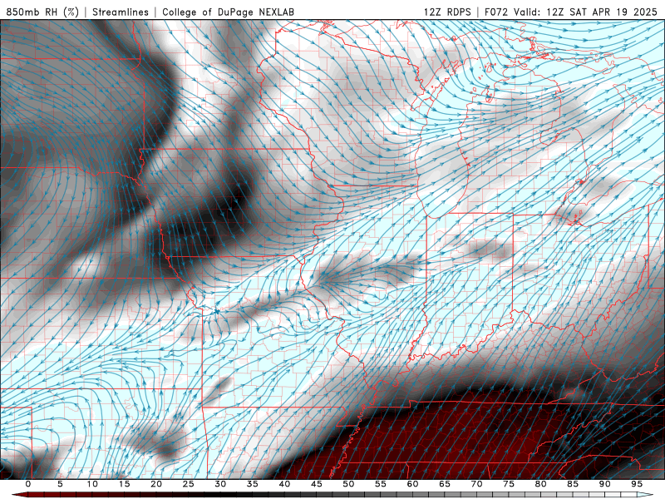Click the dark red low-humidity end of colorbar
The image size is (665, 499).
19,495
